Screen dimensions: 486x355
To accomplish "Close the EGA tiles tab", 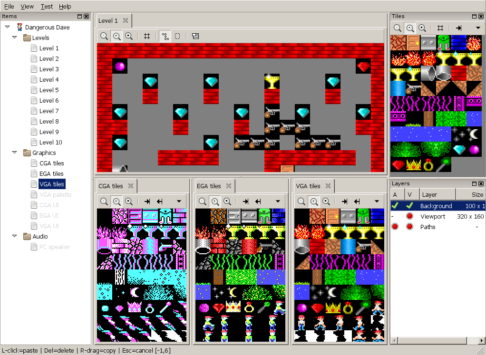I will 229,186.
